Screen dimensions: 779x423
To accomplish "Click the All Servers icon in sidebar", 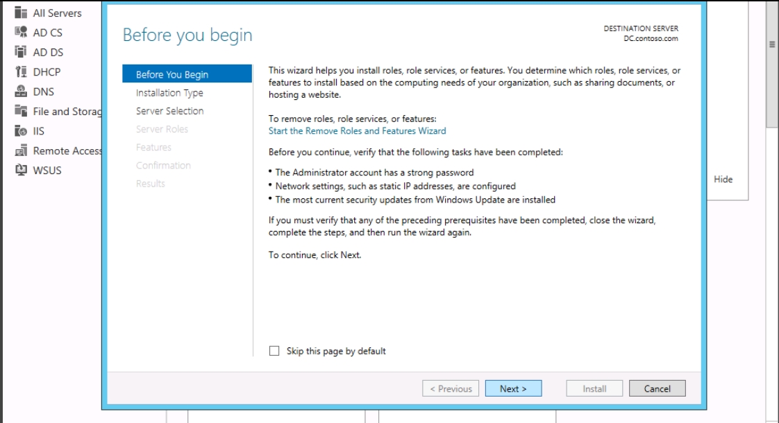I will (x=20, y=13).
